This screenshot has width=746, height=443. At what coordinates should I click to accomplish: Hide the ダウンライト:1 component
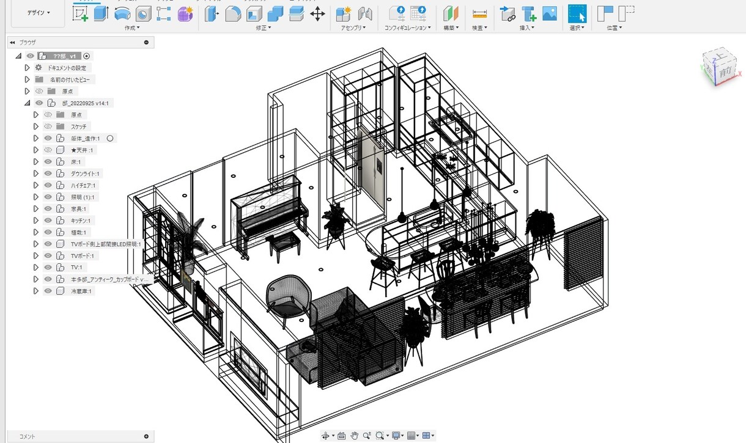[48, 174]
